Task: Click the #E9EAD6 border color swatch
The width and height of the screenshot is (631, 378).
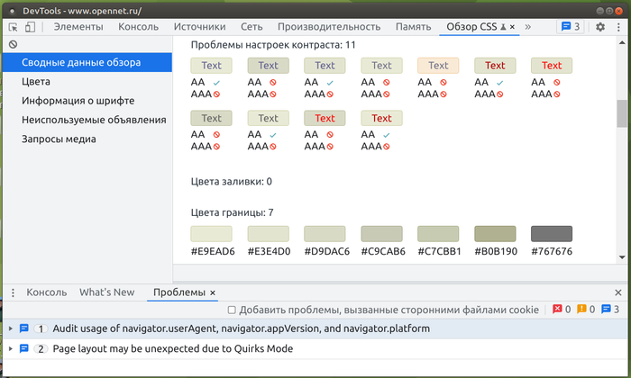Action: [211, 233]
